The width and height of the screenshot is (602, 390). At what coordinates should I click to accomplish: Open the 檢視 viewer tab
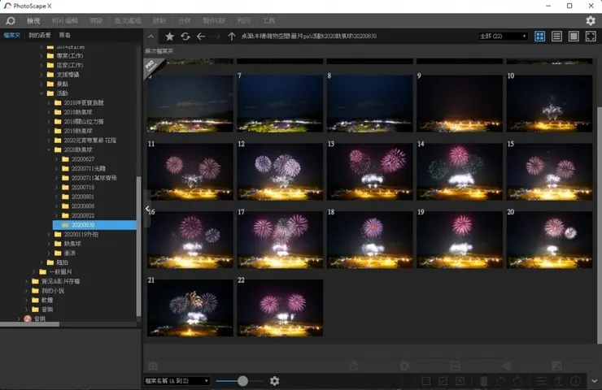pos(33,20)
